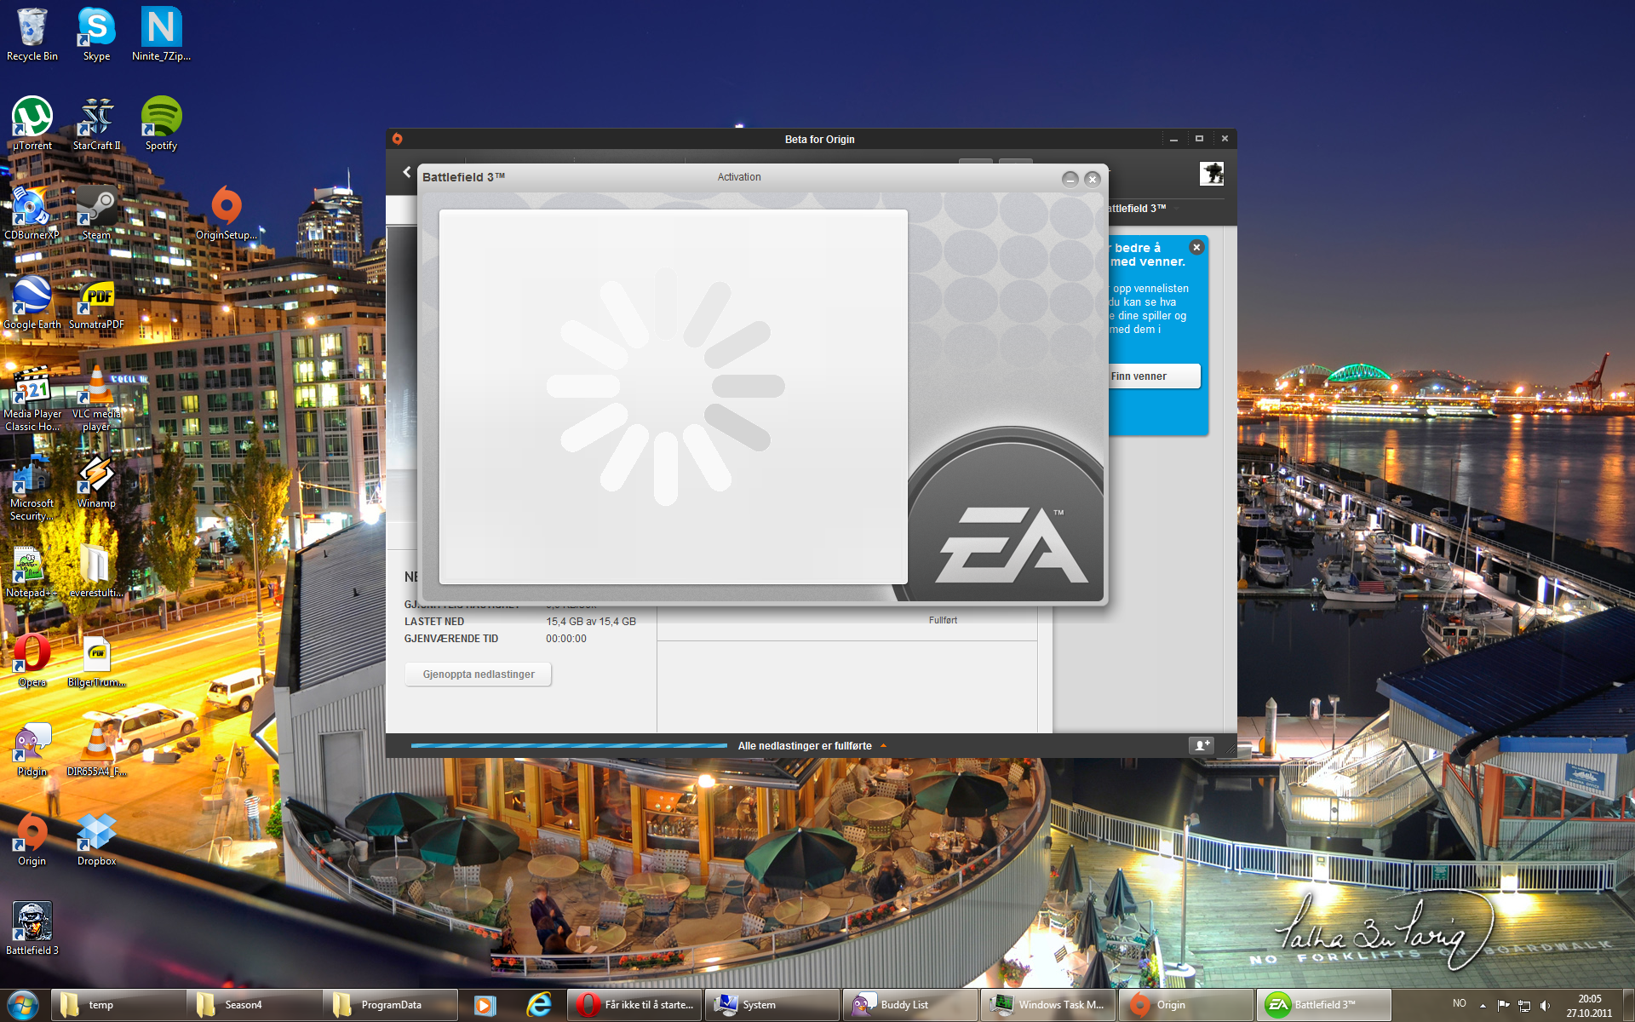The height and width of the screenshot is (1022, 1635).
Task: Switch to Opera browser taskbar window
Action: [x=634, y=1005]
